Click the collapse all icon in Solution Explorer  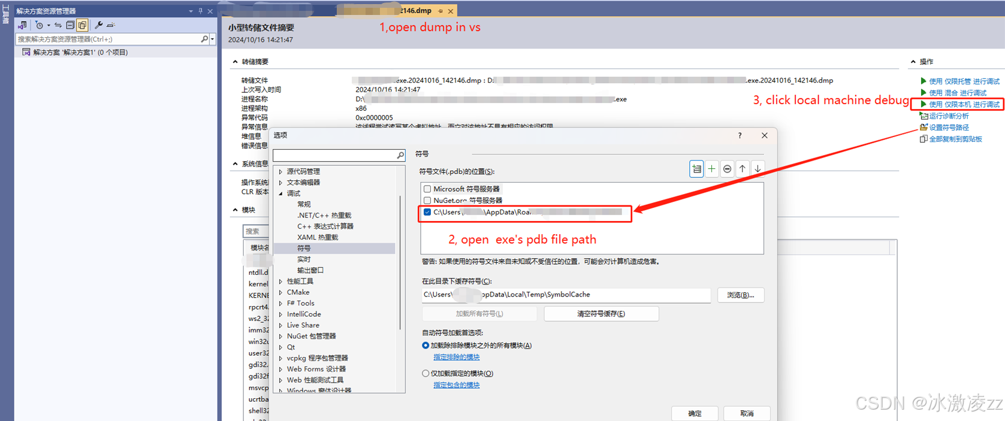[x=70, y=25]
